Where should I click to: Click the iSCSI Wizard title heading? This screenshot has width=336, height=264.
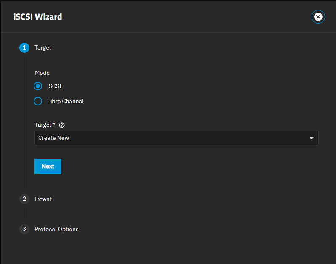click(x=38, y=17)
